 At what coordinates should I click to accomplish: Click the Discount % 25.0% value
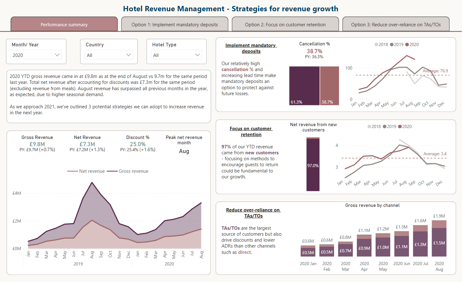[138, 144]
